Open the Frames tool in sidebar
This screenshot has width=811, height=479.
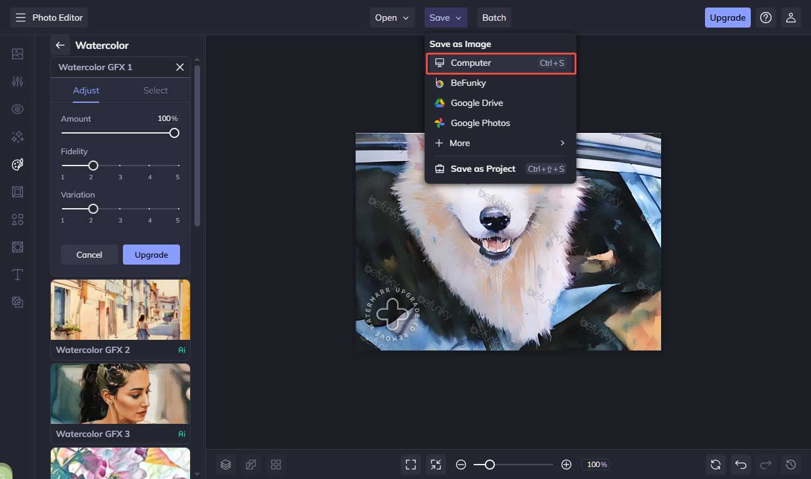pyautogui.click(x=18, y=192)
